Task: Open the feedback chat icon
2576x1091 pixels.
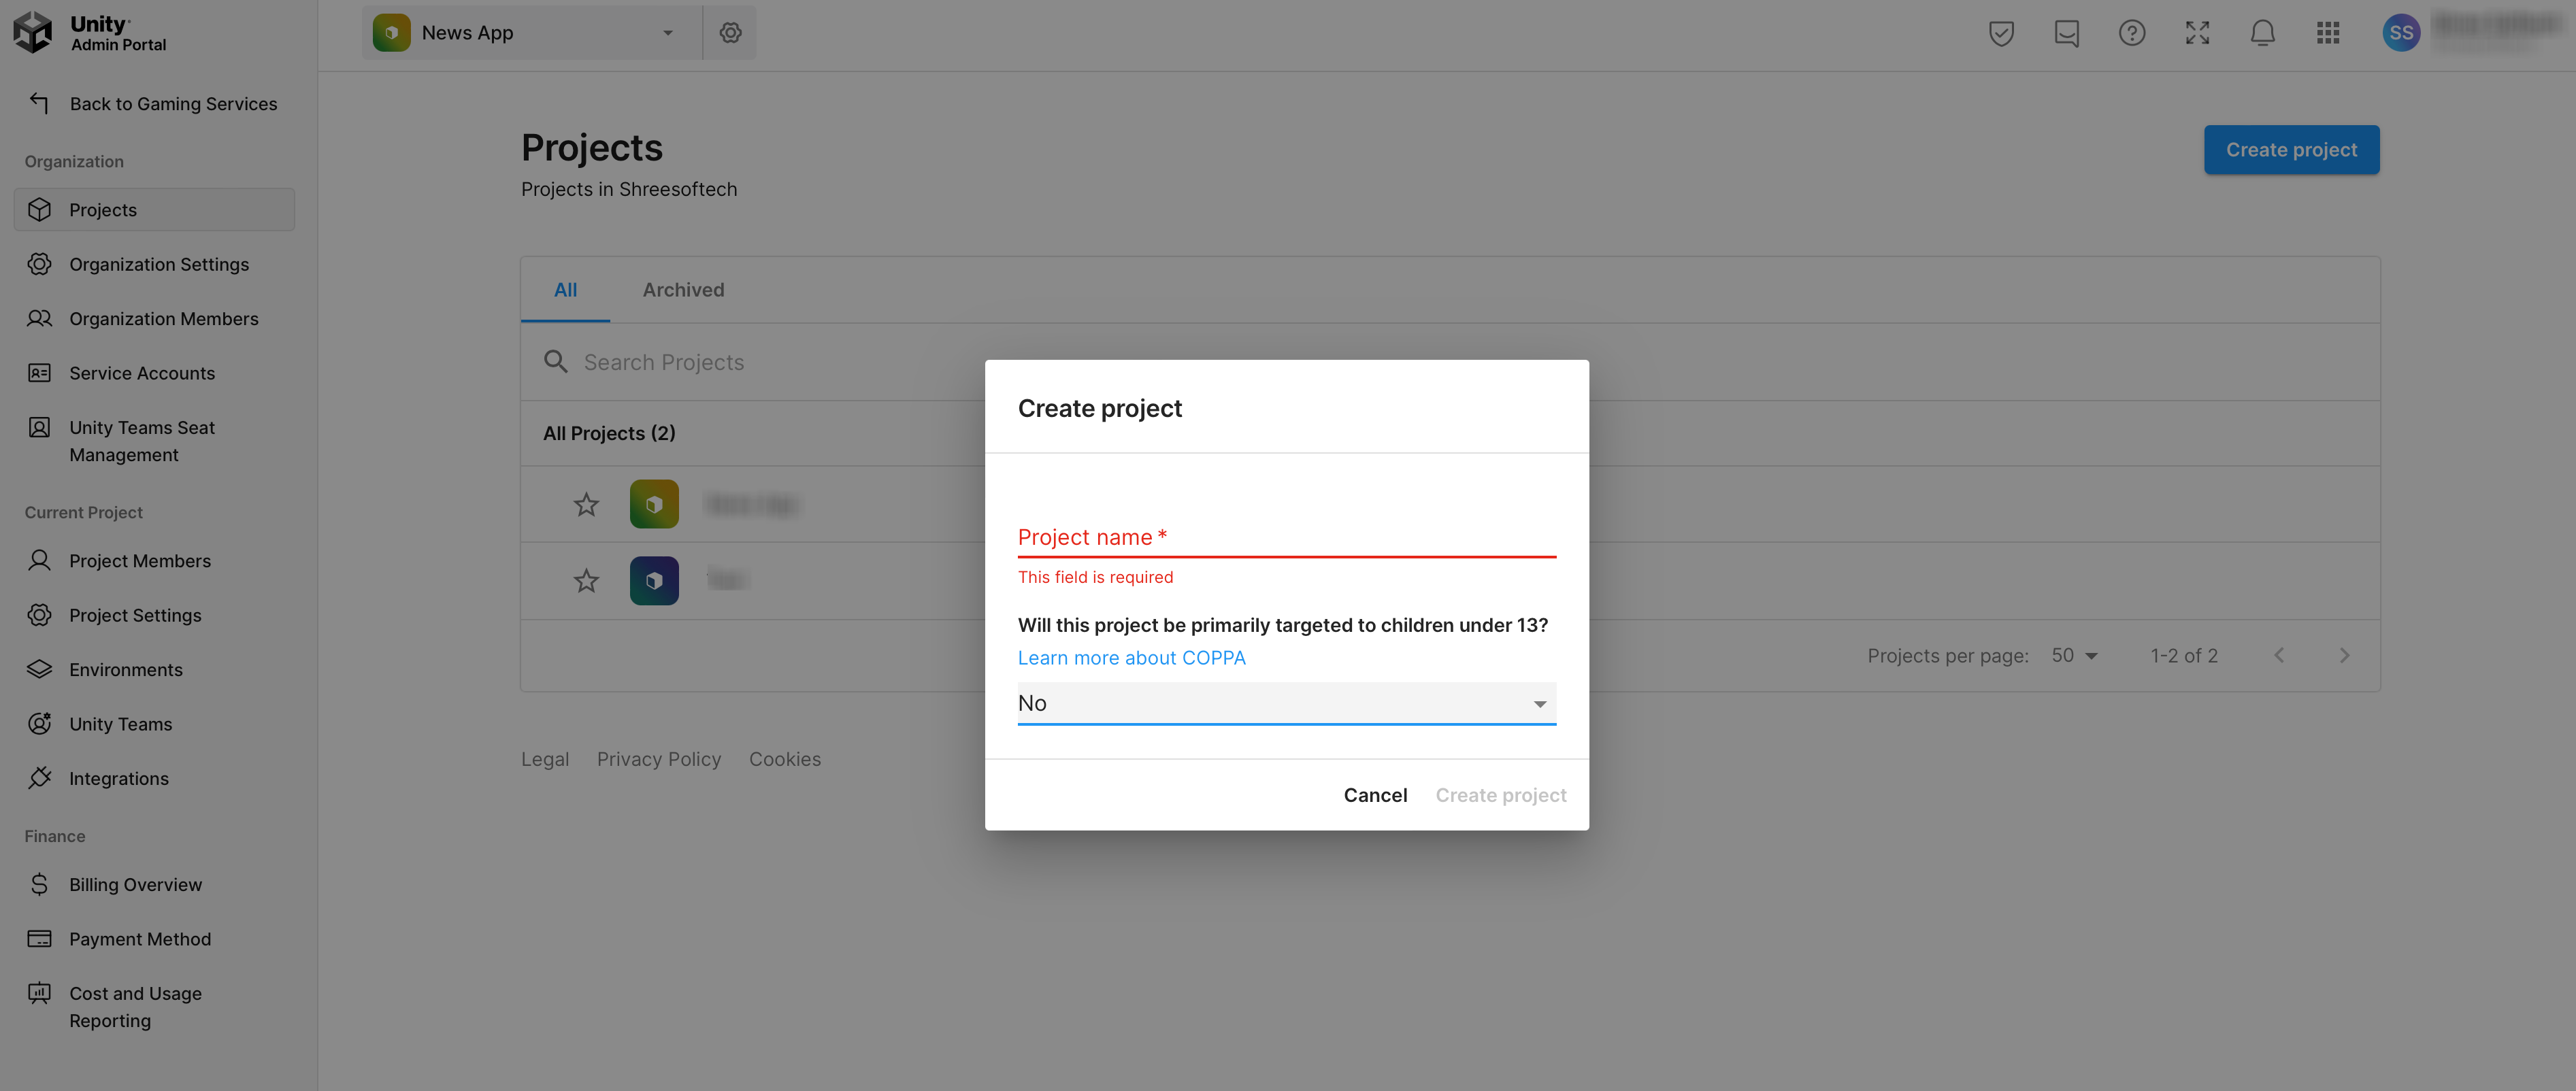Action: point(2066,33)
